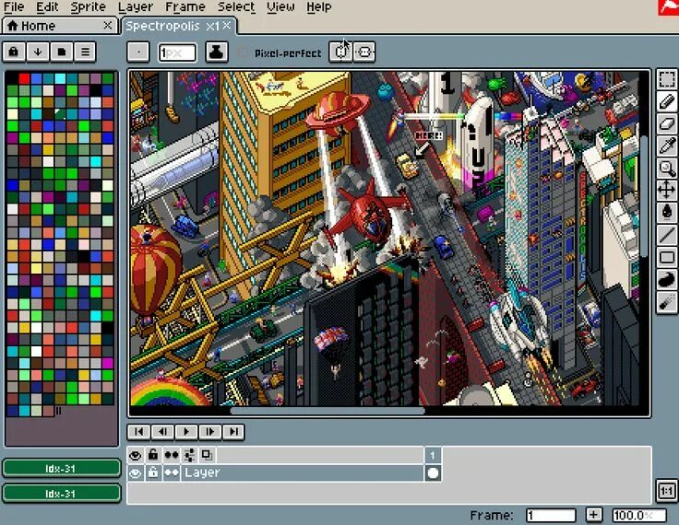Toggle continuous dots on Layer row
Viewport: 679px width, 525px height.
pyautogui.click(x=172, y=473)
